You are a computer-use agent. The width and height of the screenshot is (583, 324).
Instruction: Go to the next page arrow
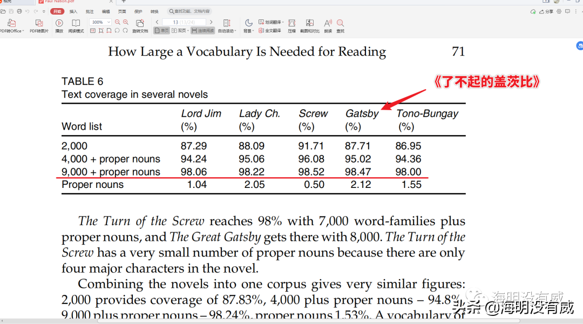pos(211,22)
